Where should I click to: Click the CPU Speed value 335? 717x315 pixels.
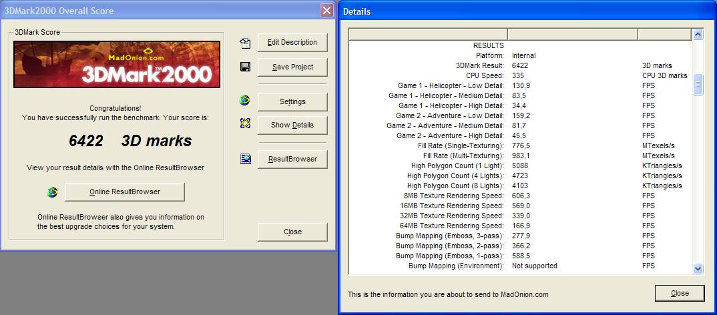[517, 76]
